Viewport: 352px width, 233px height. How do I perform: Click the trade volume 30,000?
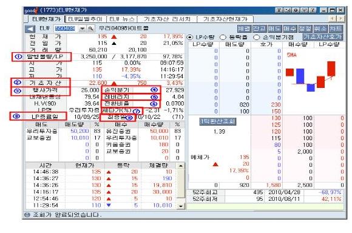163,192
